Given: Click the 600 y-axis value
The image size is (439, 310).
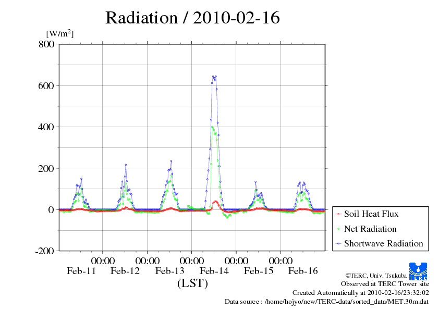Looking at the screenshot, I should click(x=46, y=85).
